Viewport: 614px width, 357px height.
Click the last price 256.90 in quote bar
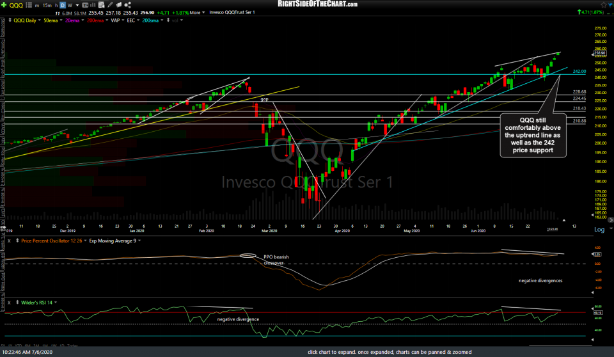147,13
